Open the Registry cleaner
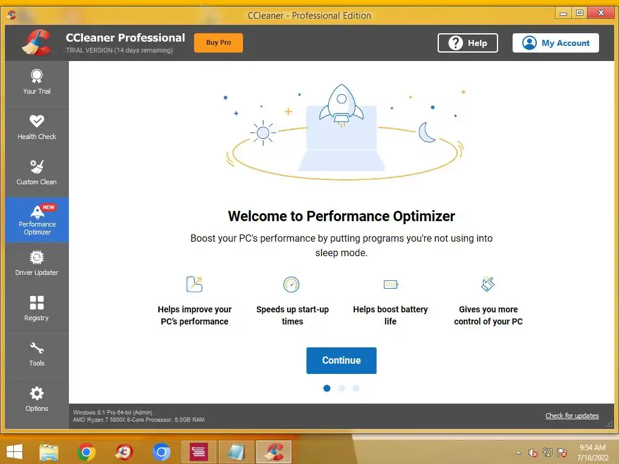 pyautogui.click(x=37, y=310)
